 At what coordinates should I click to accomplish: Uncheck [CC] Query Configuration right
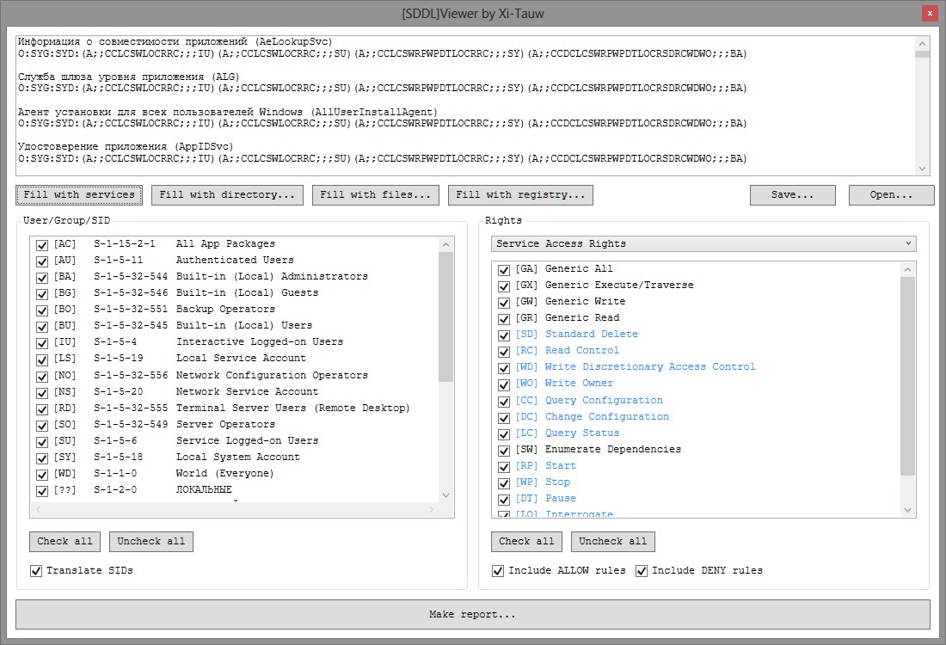pos(504,402)
